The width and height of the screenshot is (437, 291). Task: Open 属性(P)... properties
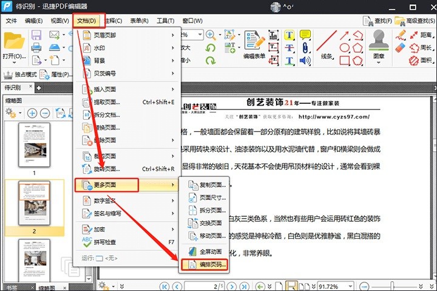[x=56, y=74]
